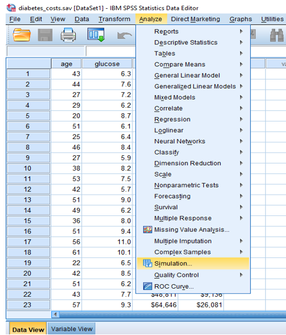Expand the Neural Networks submenu
Viewport: 286px width, 335px height.
193,142
